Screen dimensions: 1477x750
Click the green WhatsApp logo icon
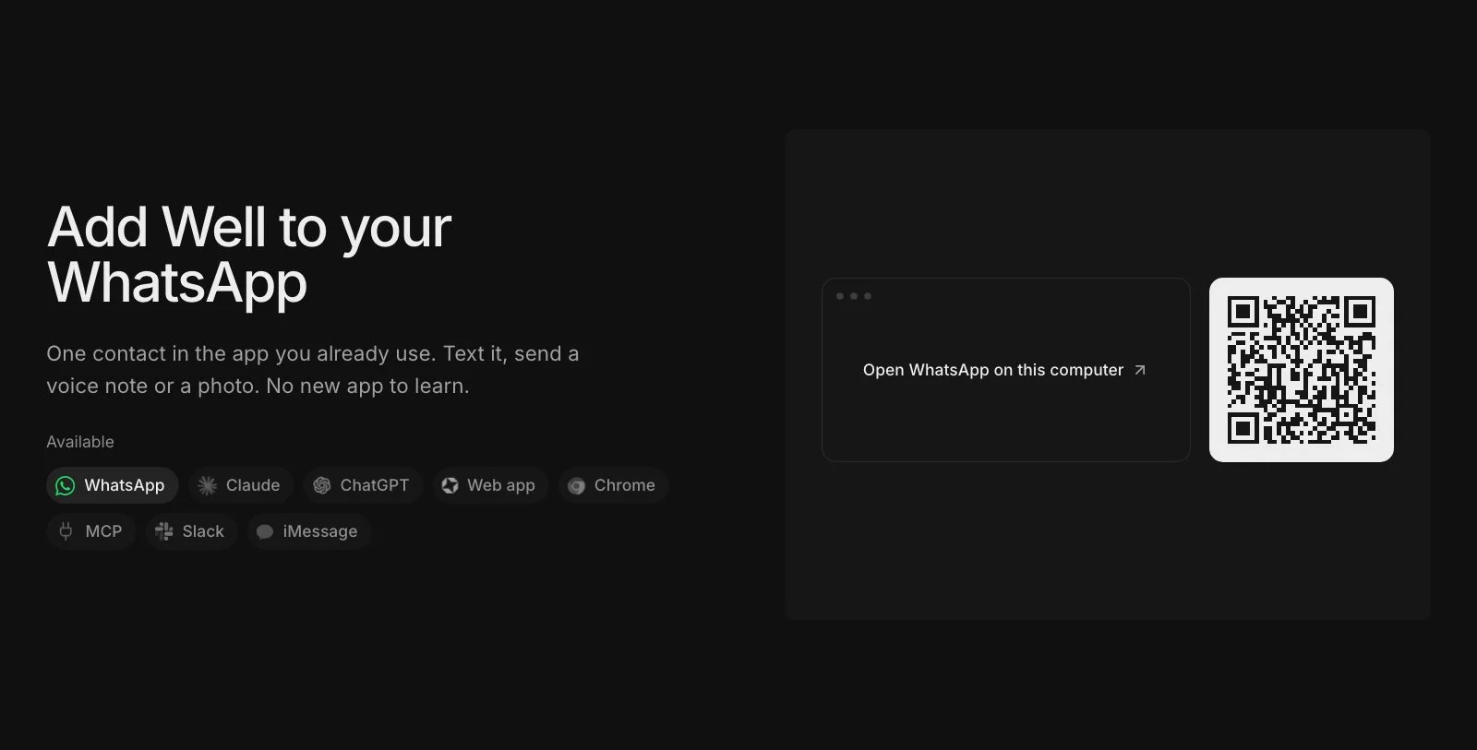click(x=66, y=485)
